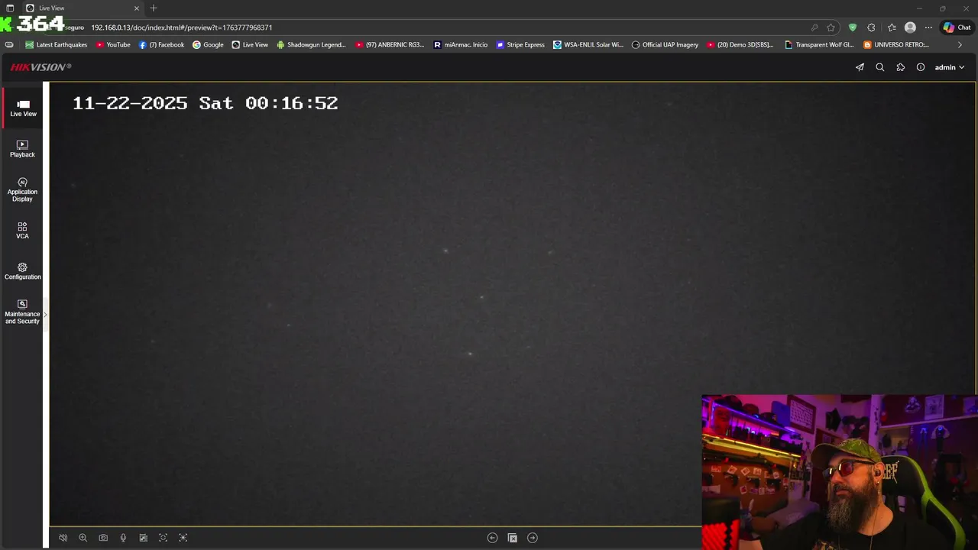
Task: Go to next page arrow in player
Action: (x=533, y=538)
